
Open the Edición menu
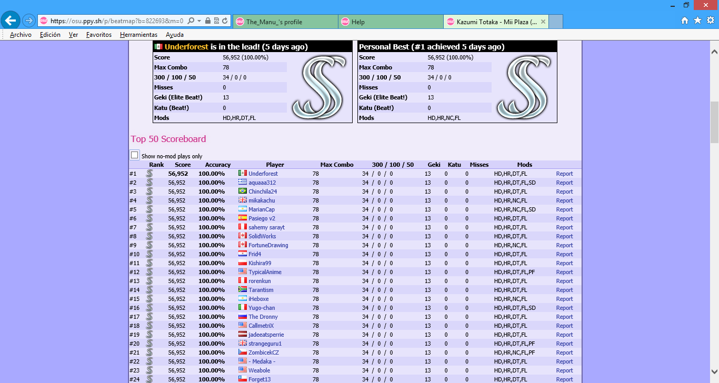50,35
